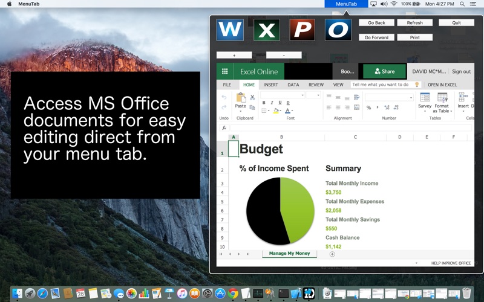Click the Quit button
484x302 pixels.
(456, 22)
